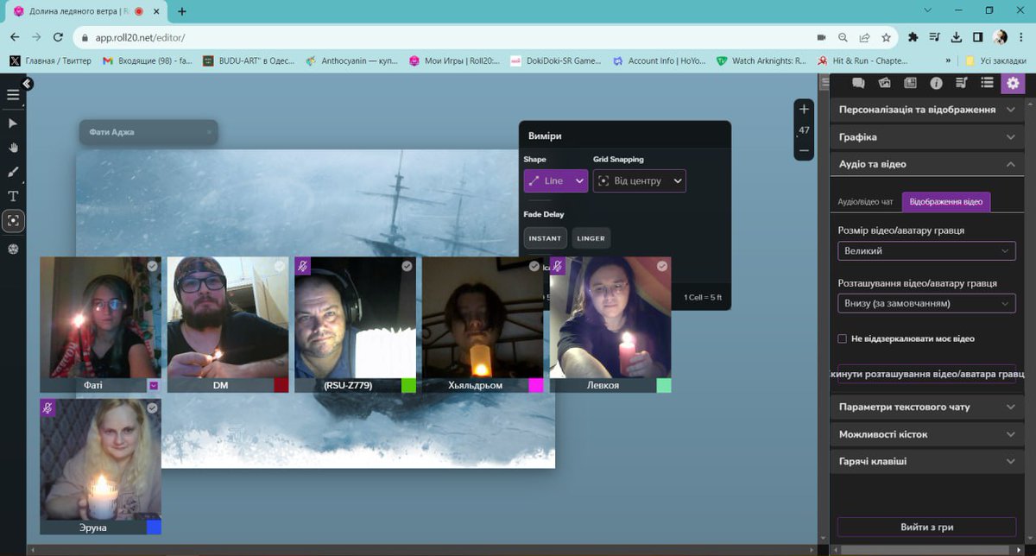Click muted mic icon on Эруна video
The image size is (1036, 556).
click(48, 408)
